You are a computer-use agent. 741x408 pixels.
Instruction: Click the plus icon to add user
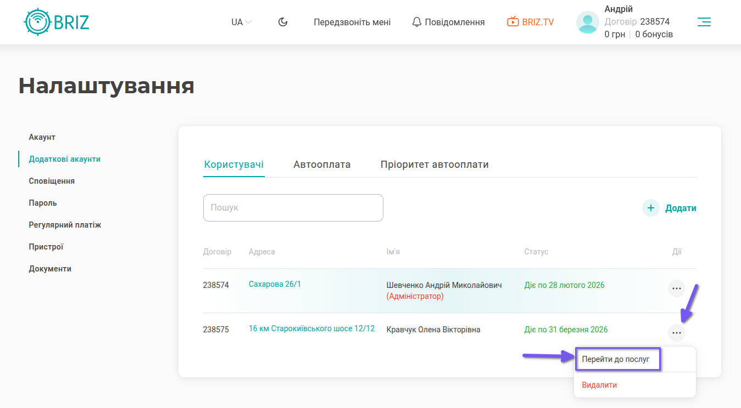point(650,208)
